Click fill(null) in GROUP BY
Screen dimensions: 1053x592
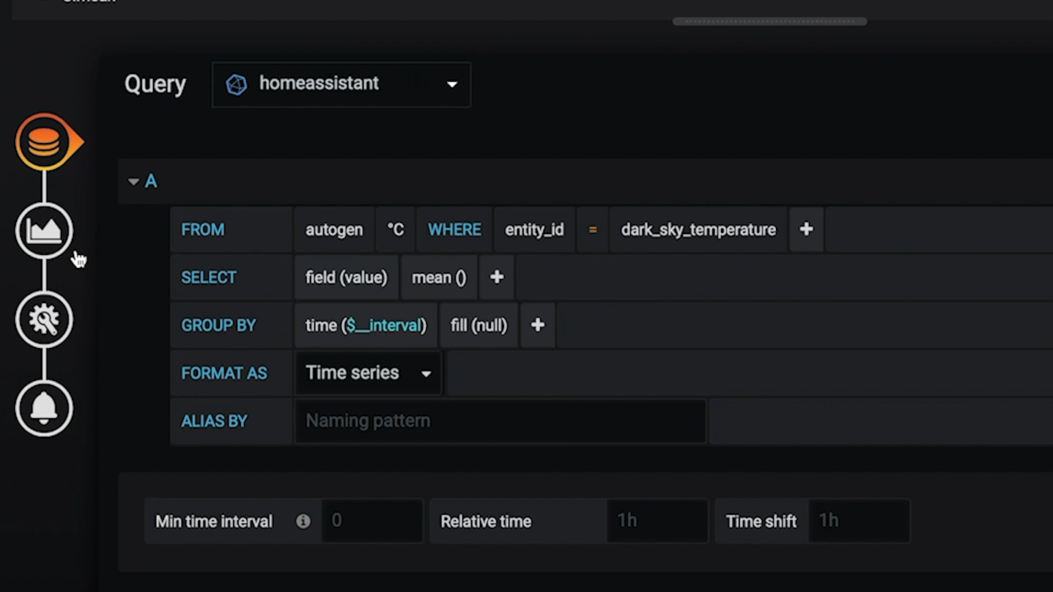pos(478,325)
